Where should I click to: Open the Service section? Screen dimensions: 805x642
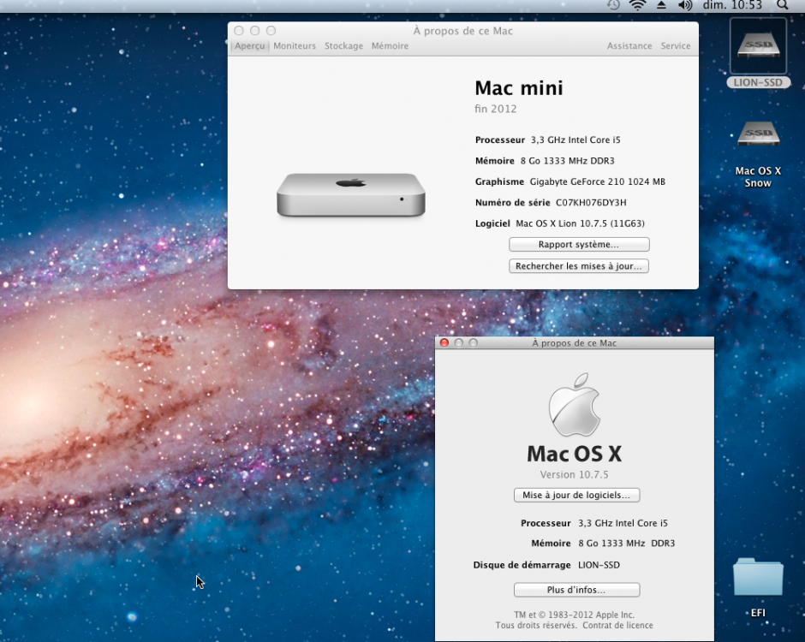coord(676,45)
